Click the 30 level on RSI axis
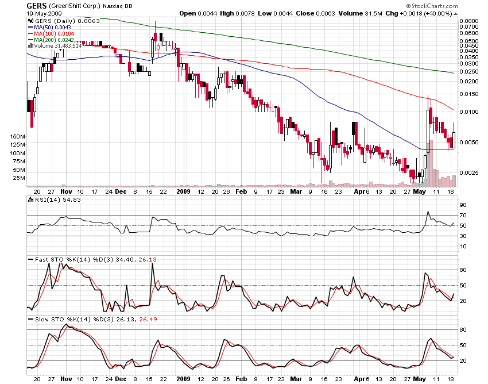Image resolution: width=488 pixels, height=384 pixels. (x=463, y=236)
